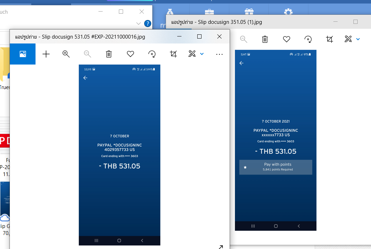Rotate the image in the back Photos window
The image size is (371, 249).
click(x=308, y=39)
